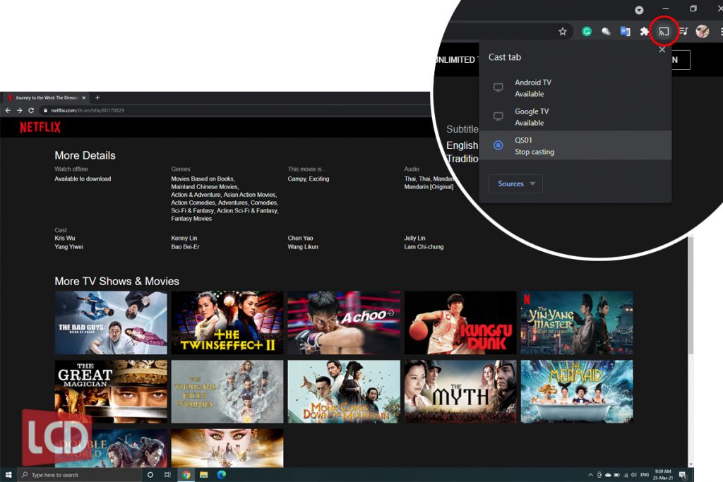Viewport: 723px width, 482px height.
Task: Go back with the browser back arrow
Action: click(x=8, y=111)
